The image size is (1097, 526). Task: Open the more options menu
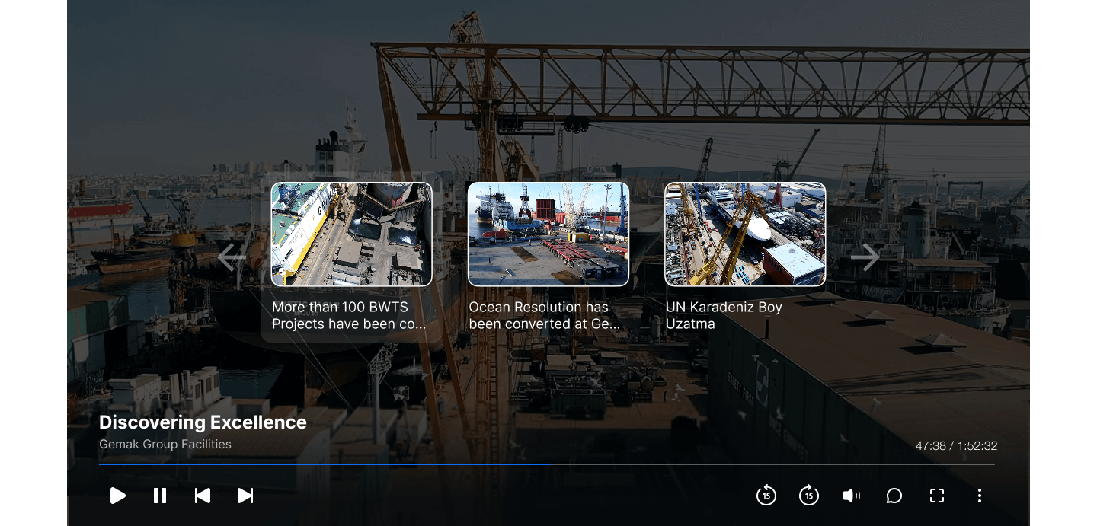point(980,496)
